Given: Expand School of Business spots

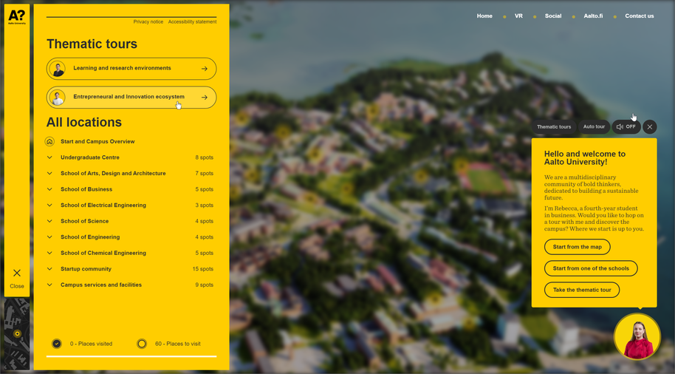Looking at the screenshot, I should 50,189.
